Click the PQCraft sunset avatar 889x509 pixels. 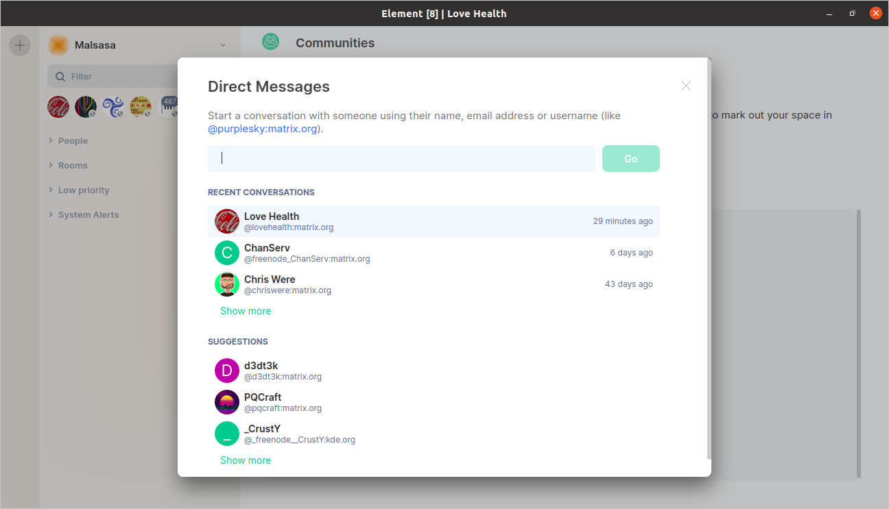click(x=227, y=402)
